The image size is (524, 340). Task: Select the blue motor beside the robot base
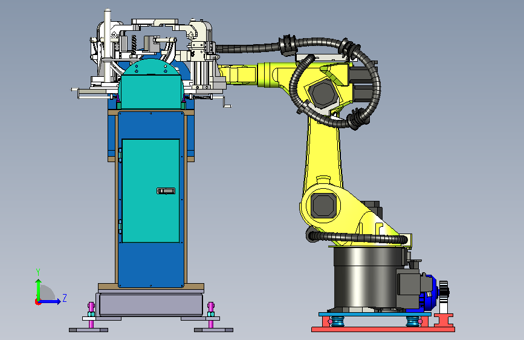point(432,292)
